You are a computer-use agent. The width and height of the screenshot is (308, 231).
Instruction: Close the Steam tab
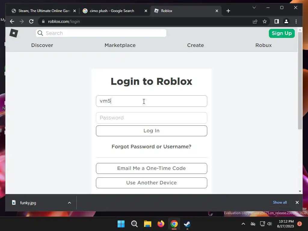(75, 11)
